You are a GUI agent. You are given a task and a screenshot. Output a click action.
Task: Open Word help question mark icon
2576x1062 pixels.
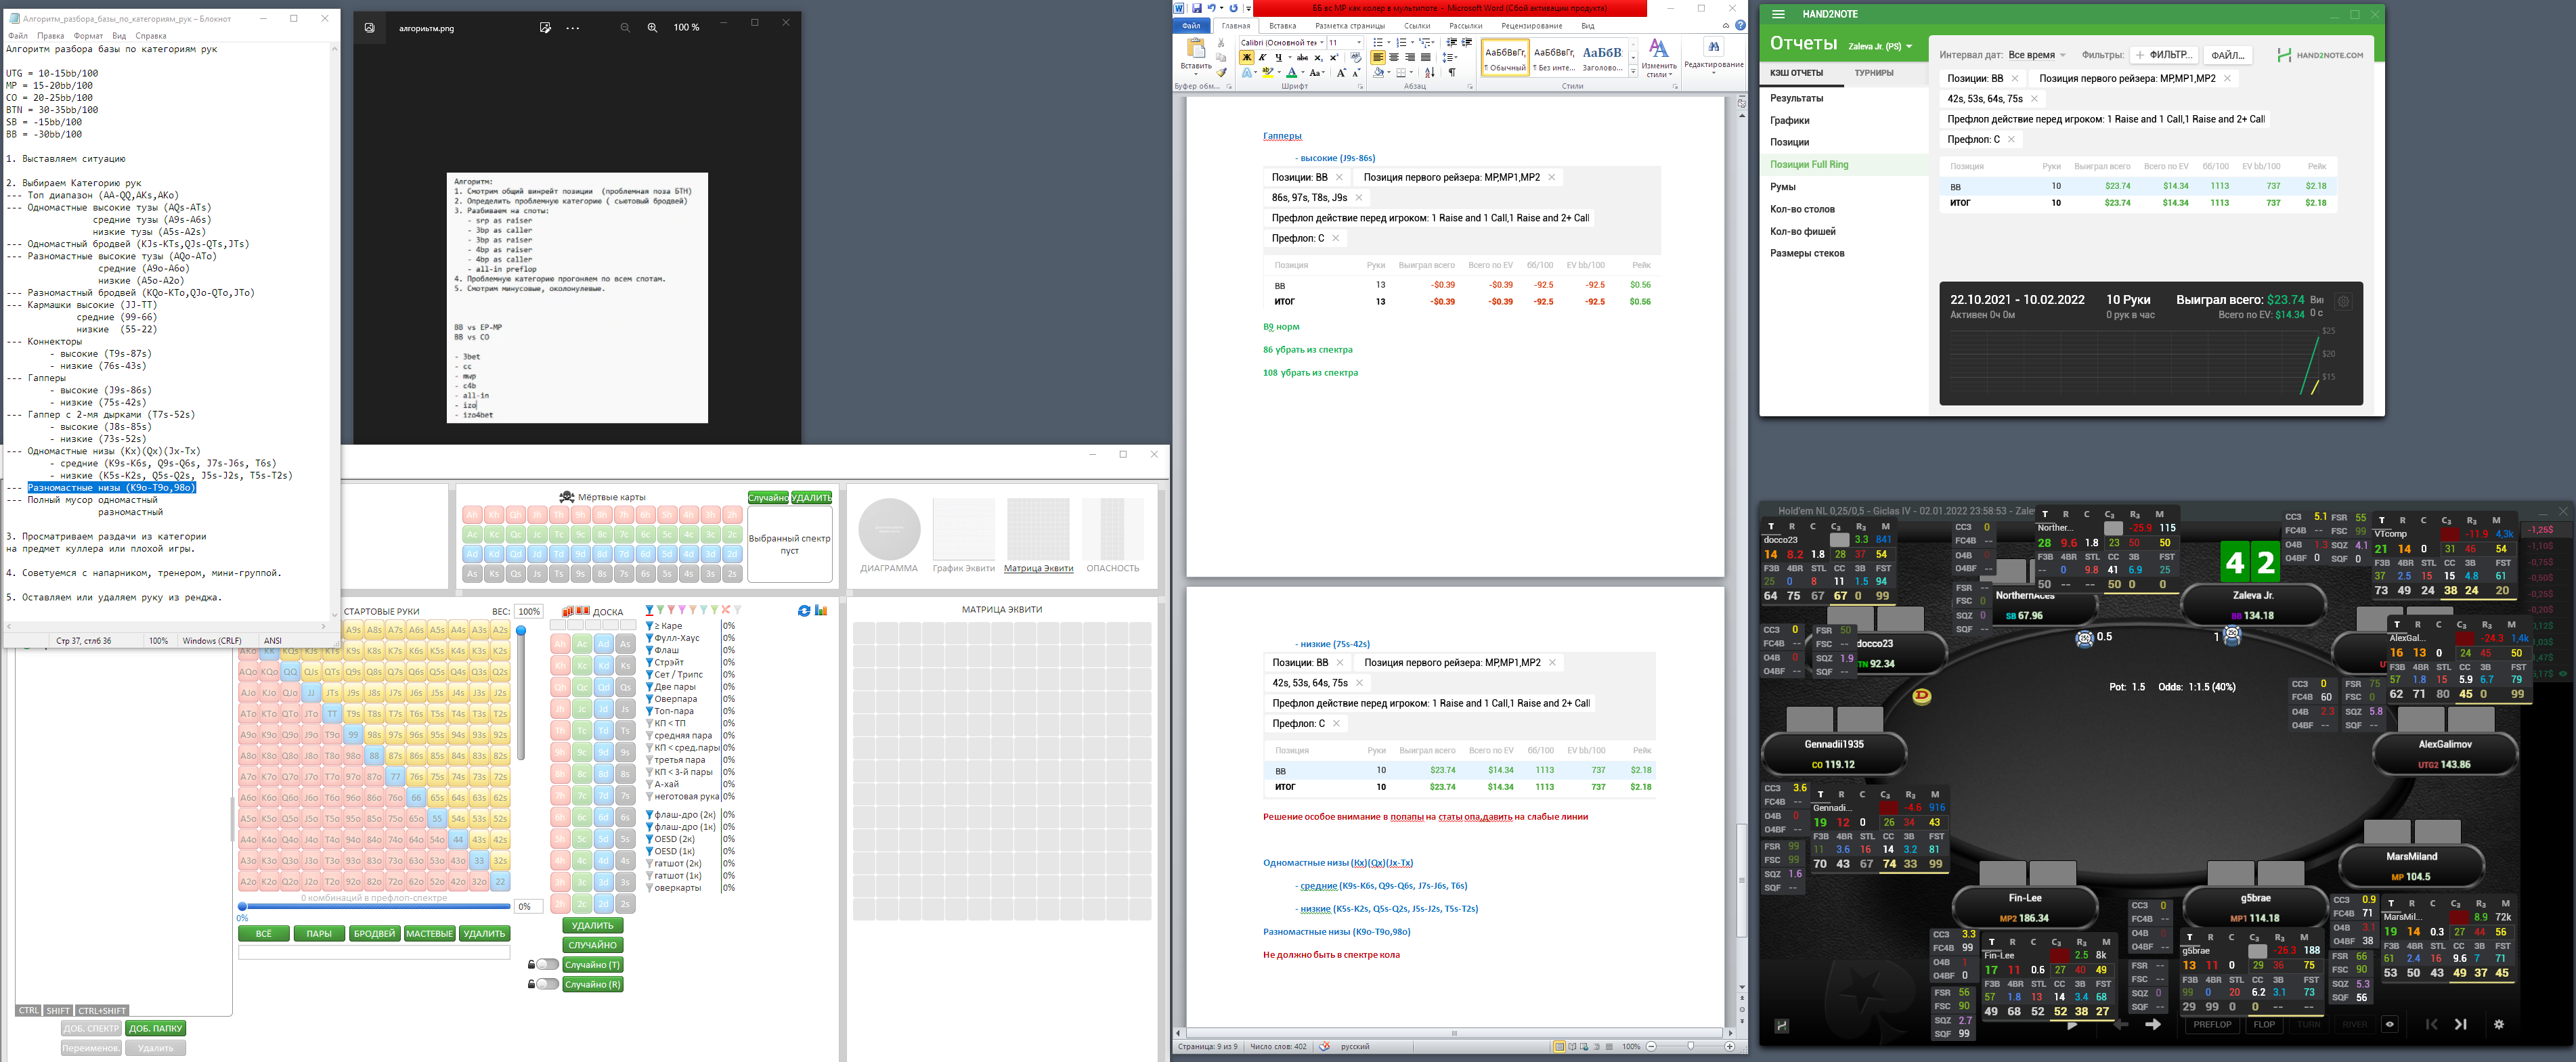pos(1741,25)
